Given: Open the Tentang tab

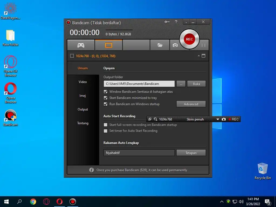Looking at the screenshot, I should pyautogui.click(x=82, y=123).
